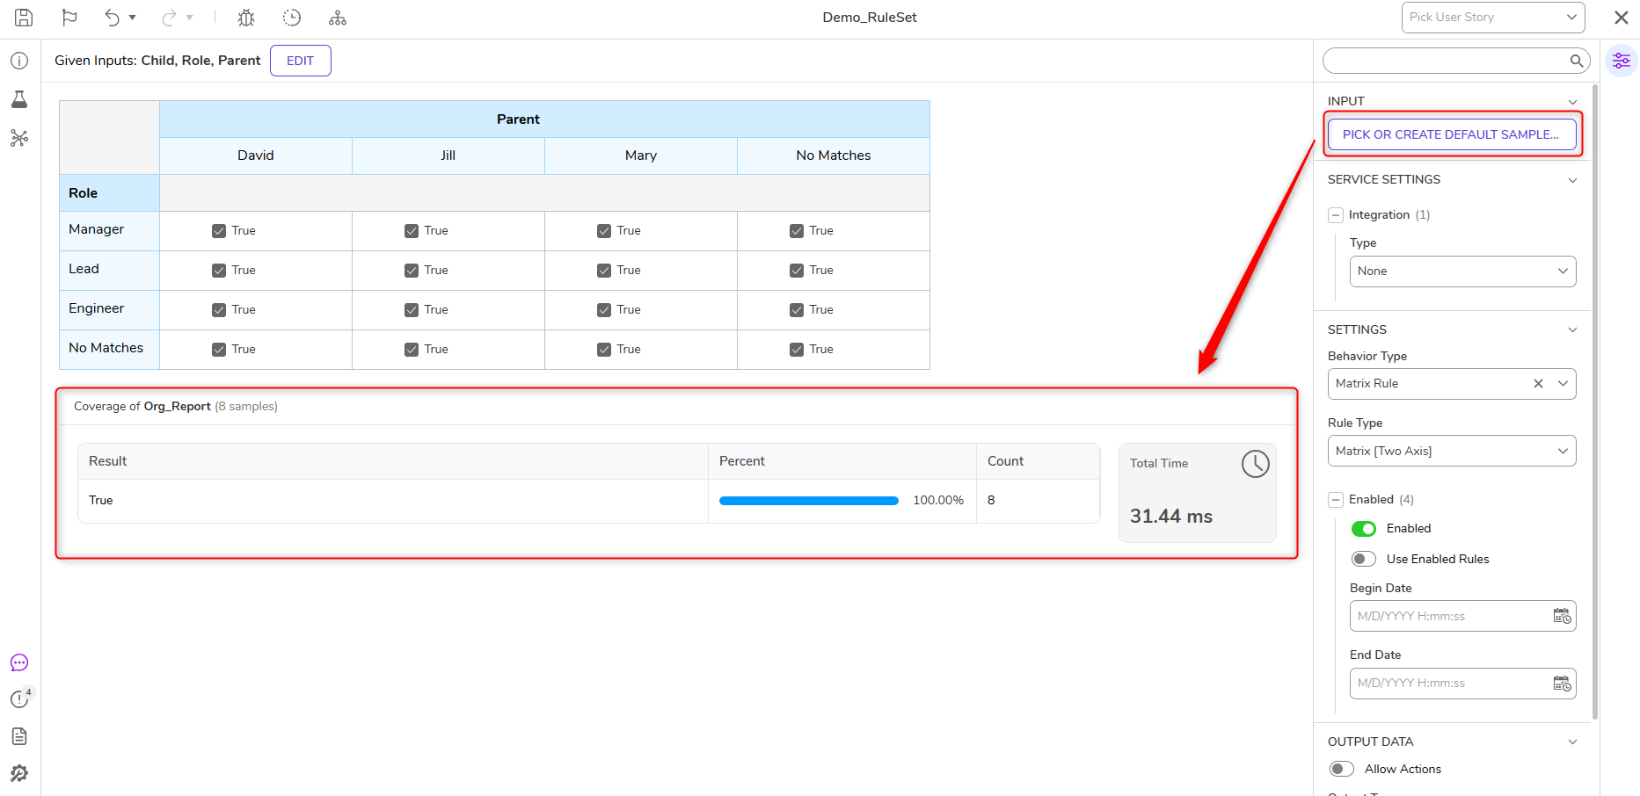Uncheck Engineer and No Matches True checkbox
Viewport: 1640px width, 796px height.
point(797,310)
